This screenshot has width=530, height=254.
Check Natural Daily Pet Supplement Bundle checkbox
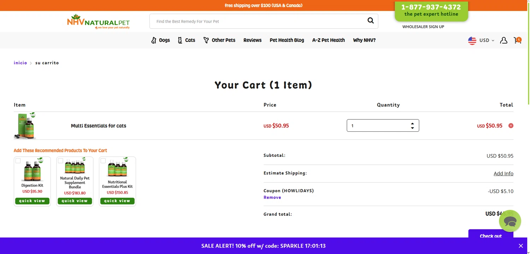pyautogui.click(x=60, y=161)
